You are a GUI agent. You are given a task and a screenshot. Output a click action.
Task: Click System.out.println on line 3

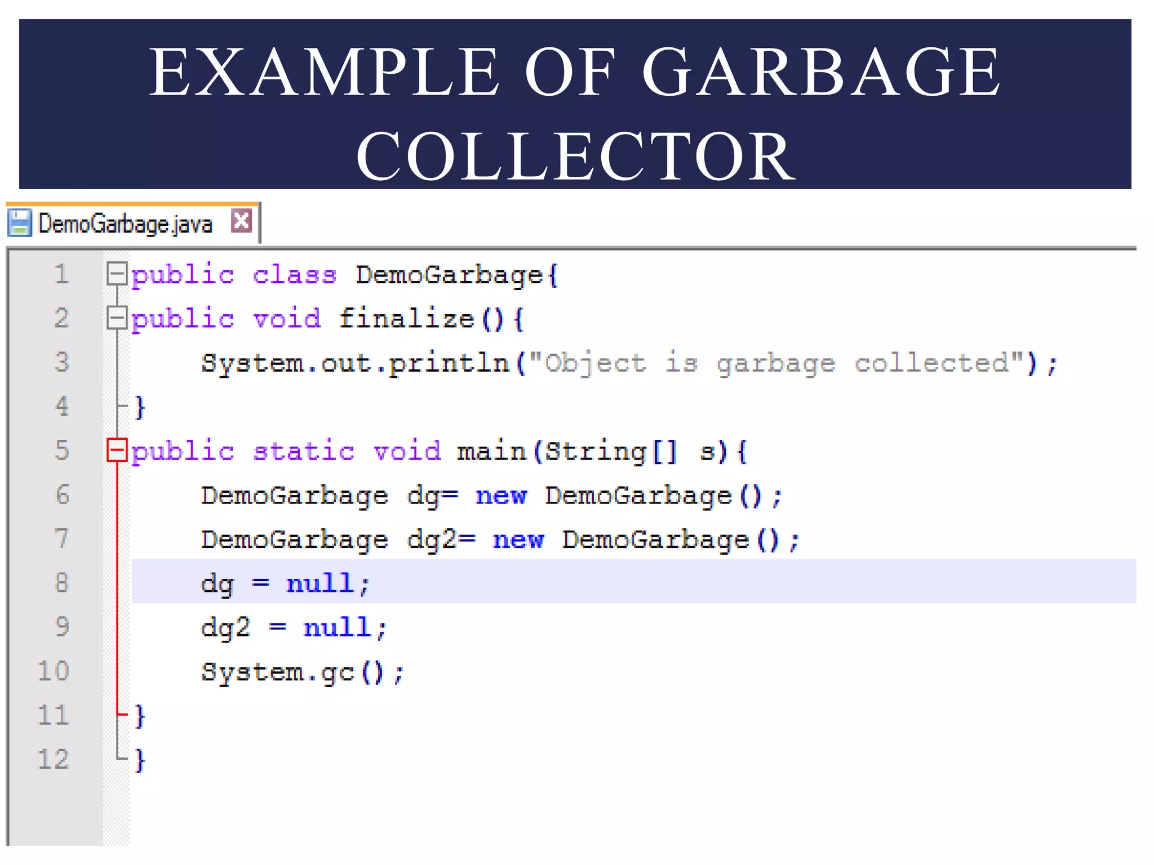tap(356, 363)
